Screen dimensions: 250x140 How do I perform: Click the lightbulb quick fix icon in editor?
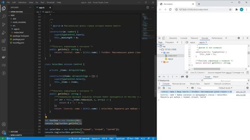coord(46,117)
